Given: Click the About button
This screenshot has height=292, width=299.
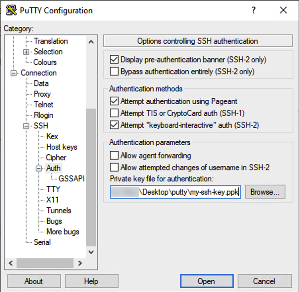Looking at the screenshot, I should pos(34,281).
